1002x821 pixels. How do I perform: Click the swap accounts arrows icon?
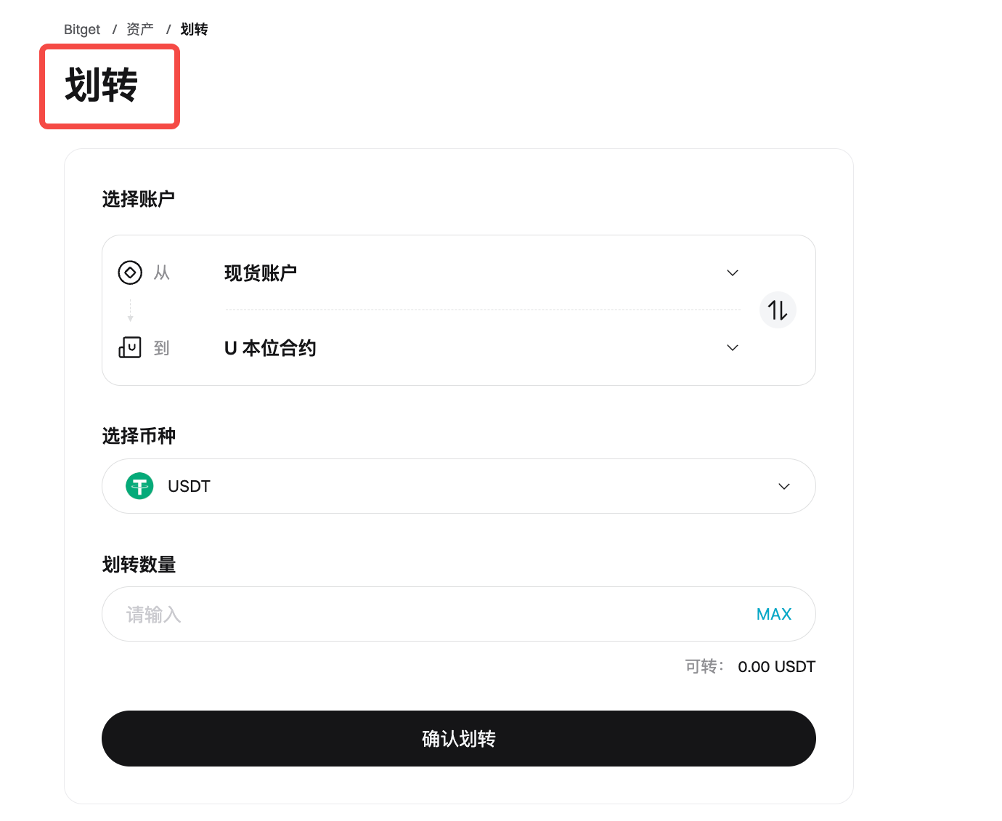click(x=778, y=310)
